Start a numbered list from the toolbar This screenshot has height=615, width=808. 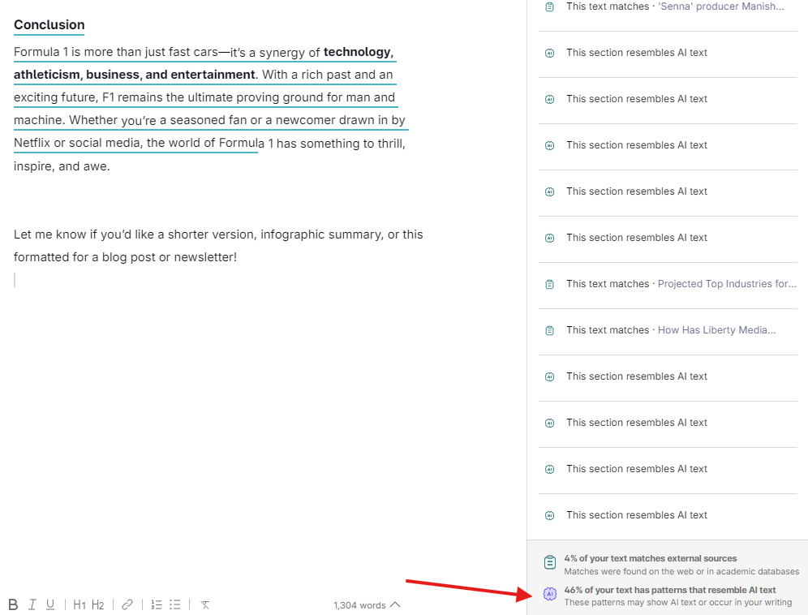[x=157, y=604]
